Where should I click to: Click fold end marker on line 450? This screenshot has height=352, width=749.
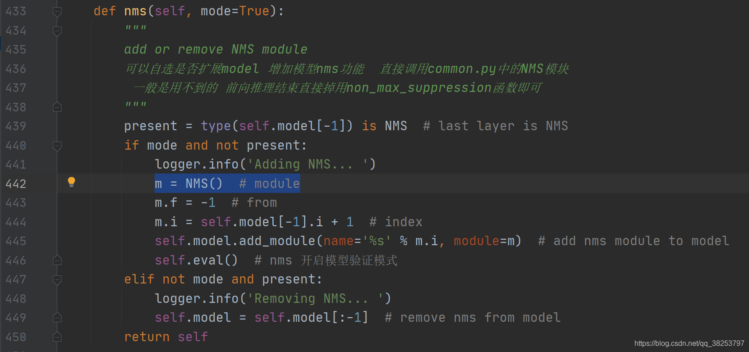[57, 337]
